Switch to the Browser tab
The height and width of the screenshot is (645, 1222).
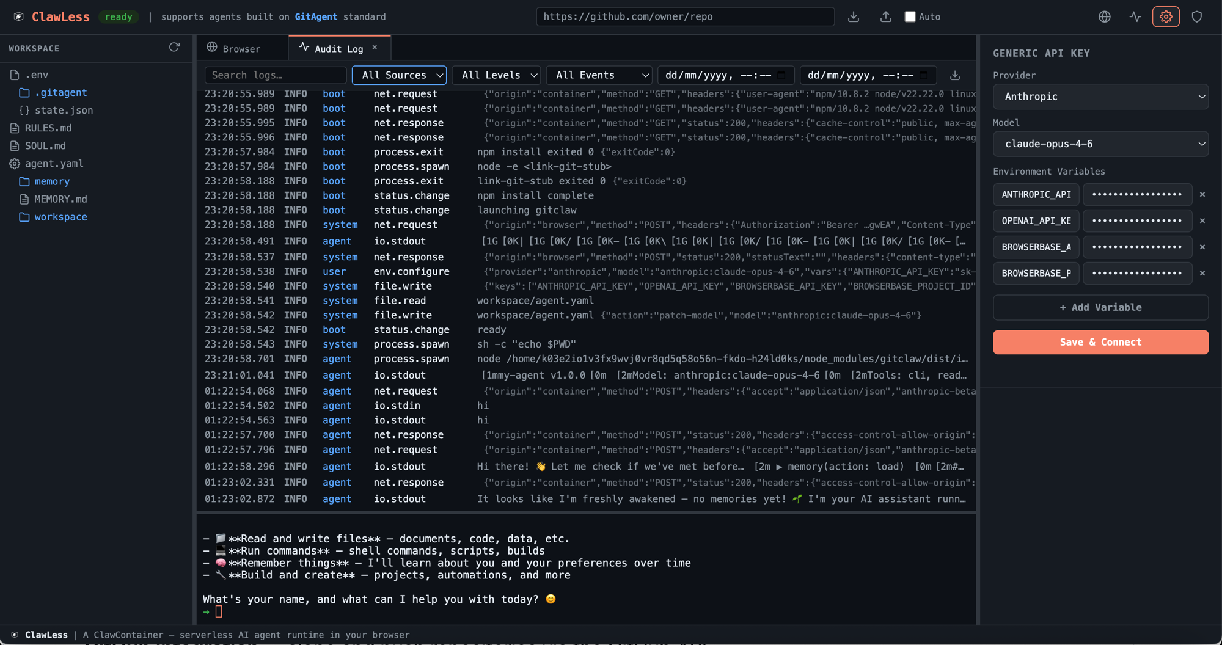coord(241,48)
